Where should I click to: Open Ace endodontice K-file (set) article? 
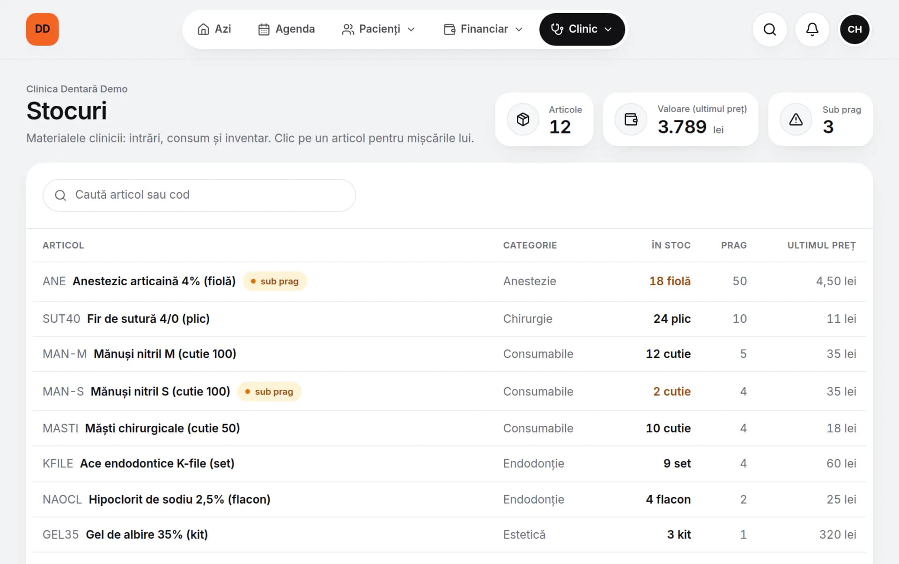pyautogui.click(x=157, y=463)
